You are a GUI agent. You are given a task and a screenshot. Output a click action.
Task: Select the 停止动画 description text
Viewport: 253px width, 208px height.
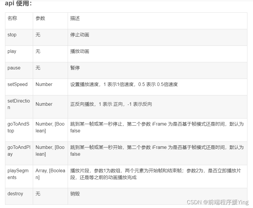pos(80,35)
